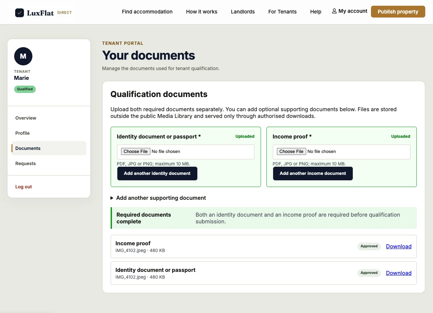The image size is (433, 313).
Task: Click the Qualified status badge
Action: [x=25, y=89]
